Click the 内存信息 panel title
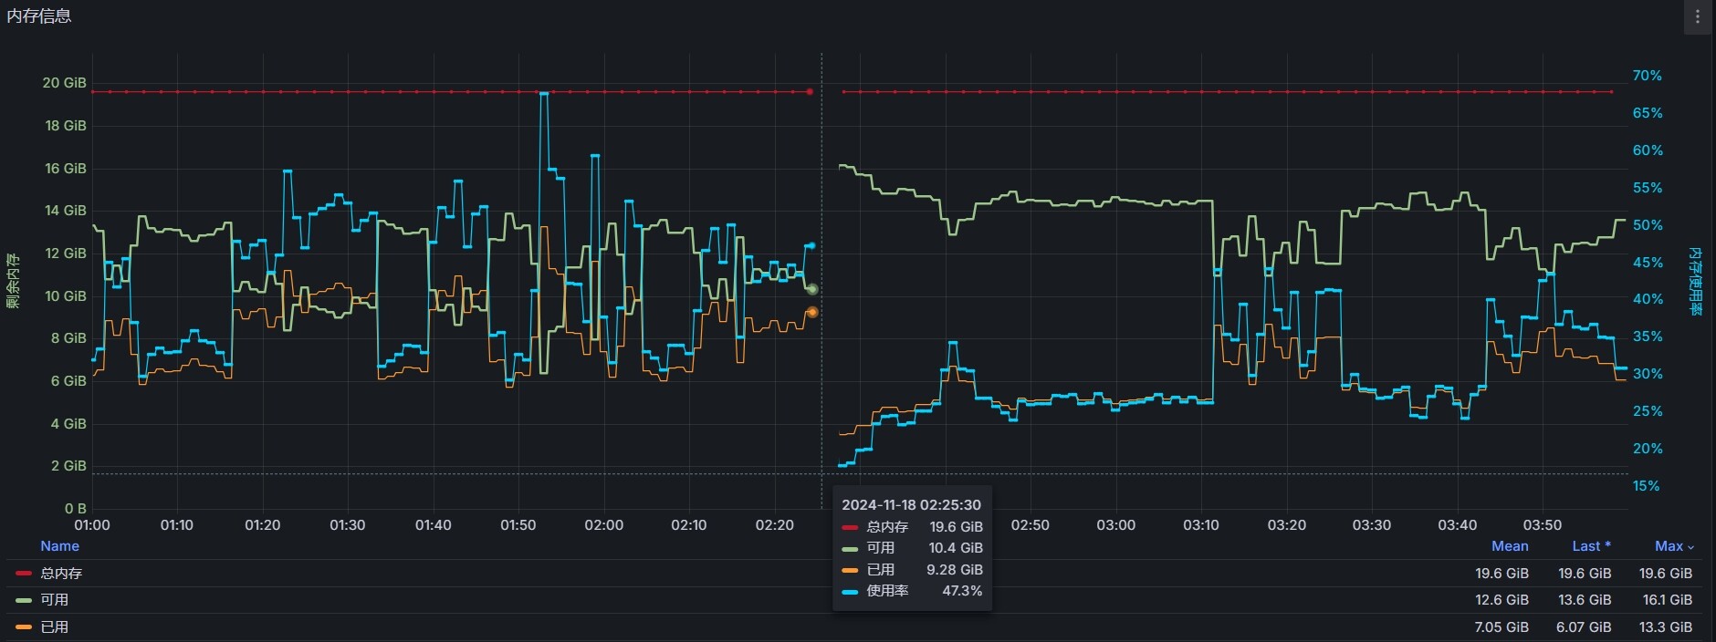The height and width of the screenshot is (642, 1716). pos(39,16)
